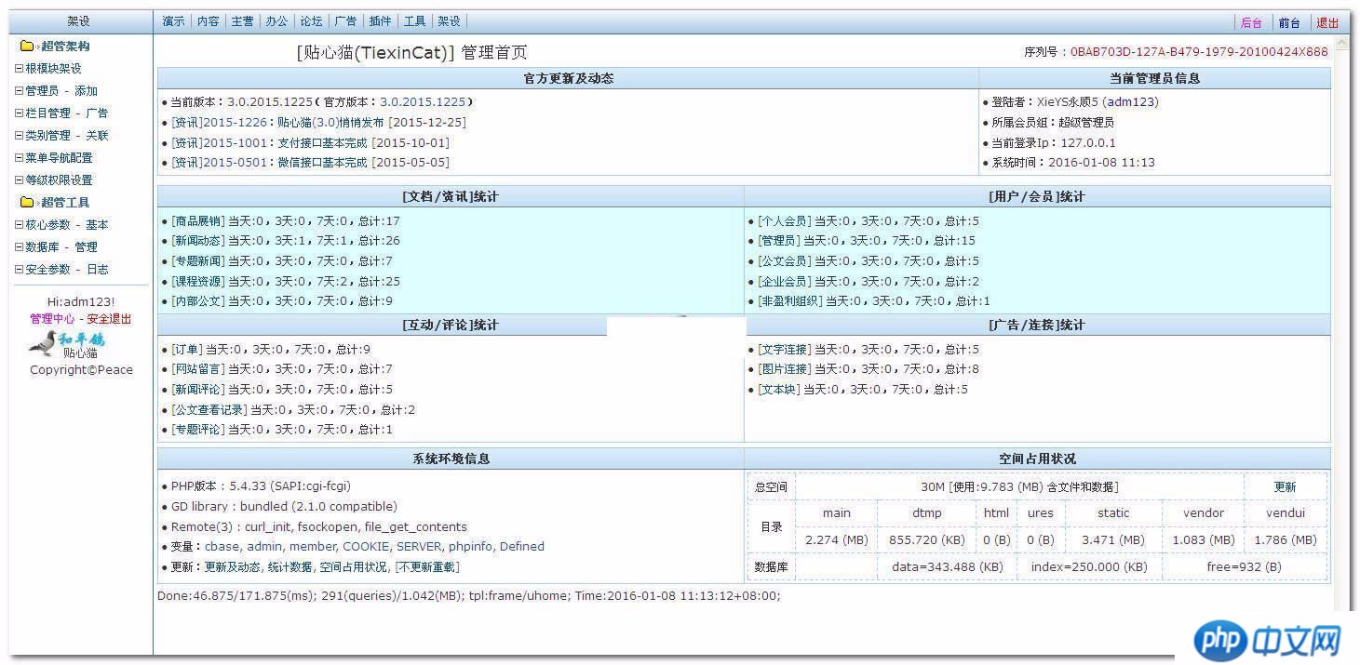Open 栏目管理 in the sidebar
The image size is (1360, 665).
47,113
